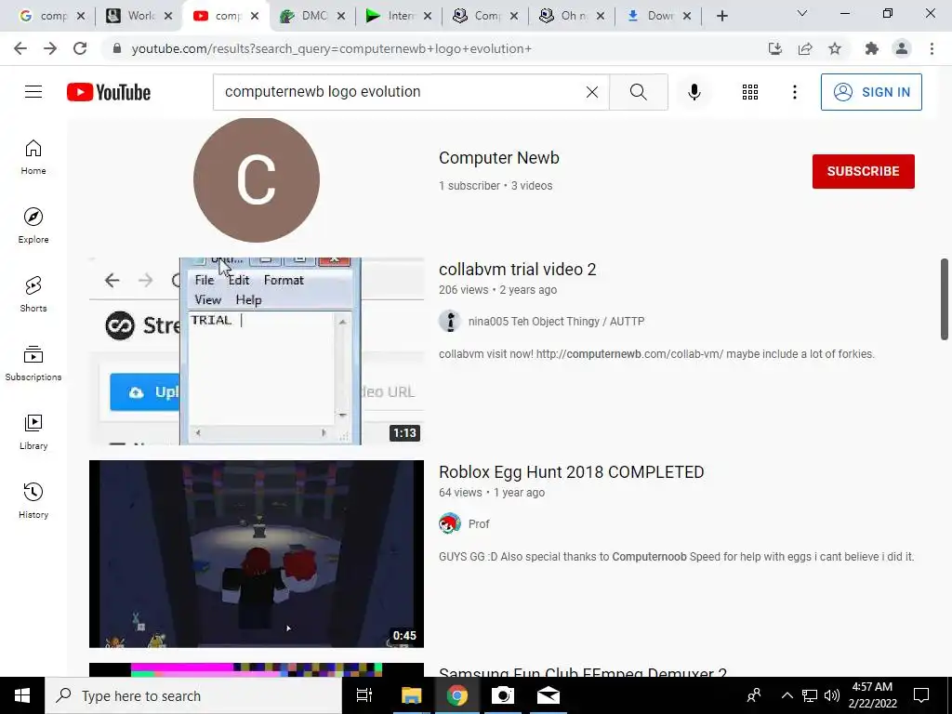Click the taskbar search box
The width and height of the screenshot is (952, 714).
click(x=193, y=695)
